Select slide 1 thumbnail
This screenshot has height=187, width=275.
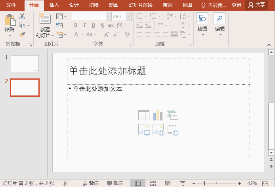[25, 64]
